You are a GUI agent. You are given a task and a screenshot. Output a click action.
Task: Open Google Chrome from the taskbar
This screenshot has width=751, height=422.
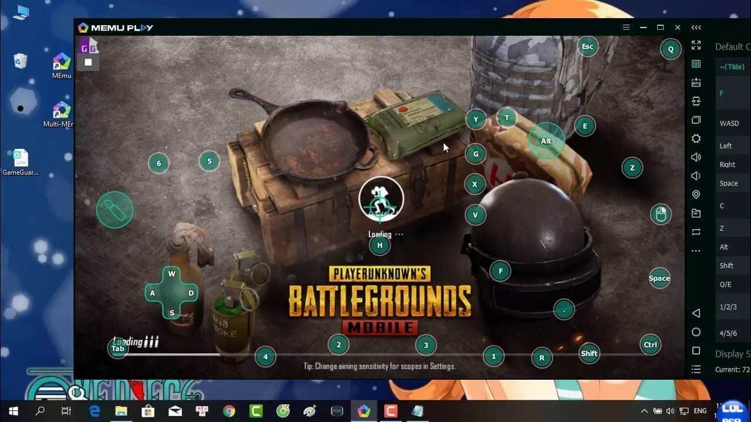229,411
